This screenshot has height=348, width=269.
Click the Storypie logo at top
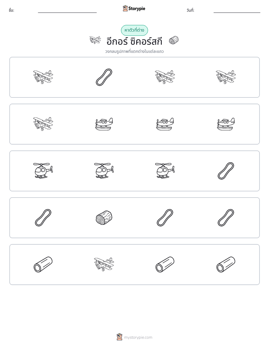pos(134,9)
